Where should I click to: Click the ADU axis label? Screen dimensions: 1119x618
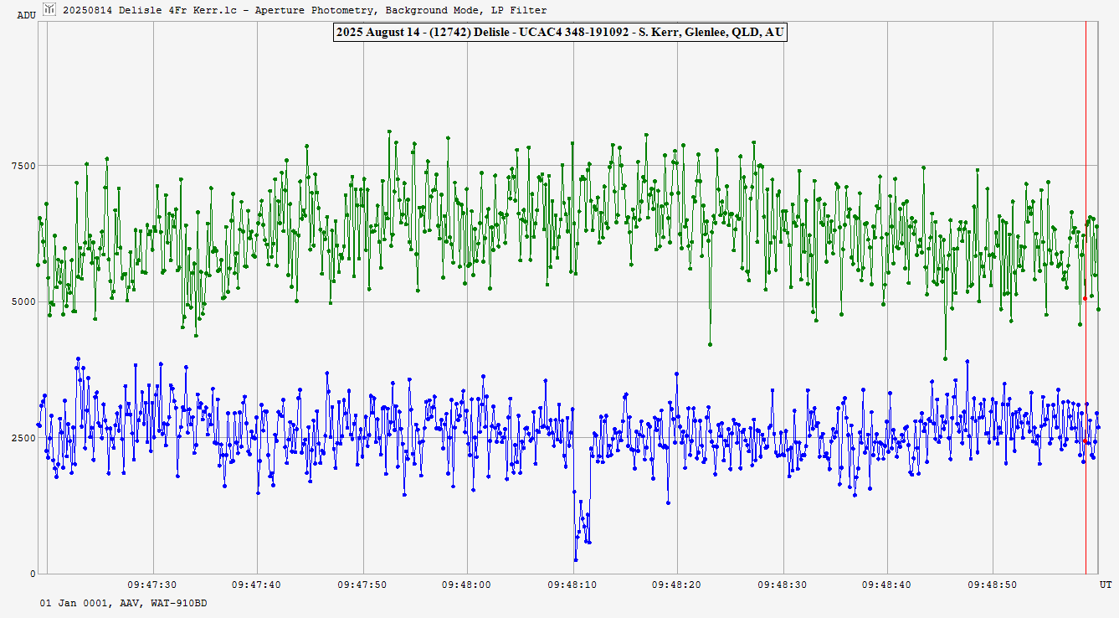26,15
